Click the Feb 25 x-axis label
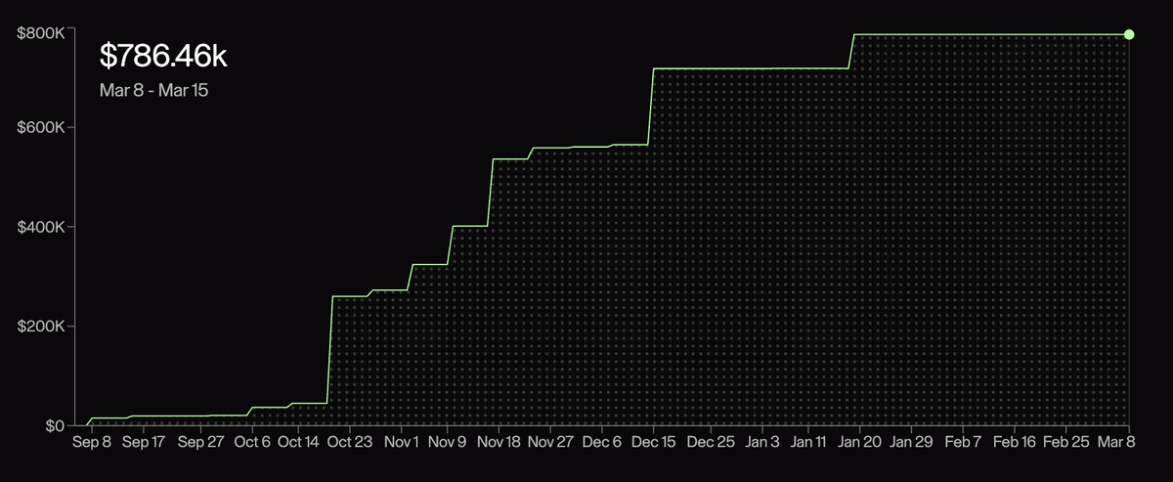This screenshot has height=482, width=1173. [1065, 442]
